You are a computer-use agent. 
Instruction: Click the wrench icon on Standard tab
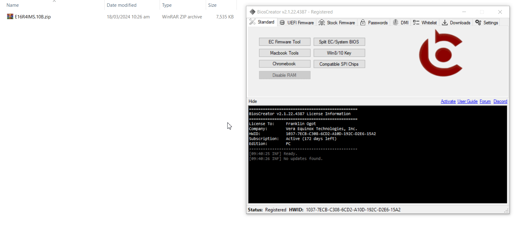253,22
